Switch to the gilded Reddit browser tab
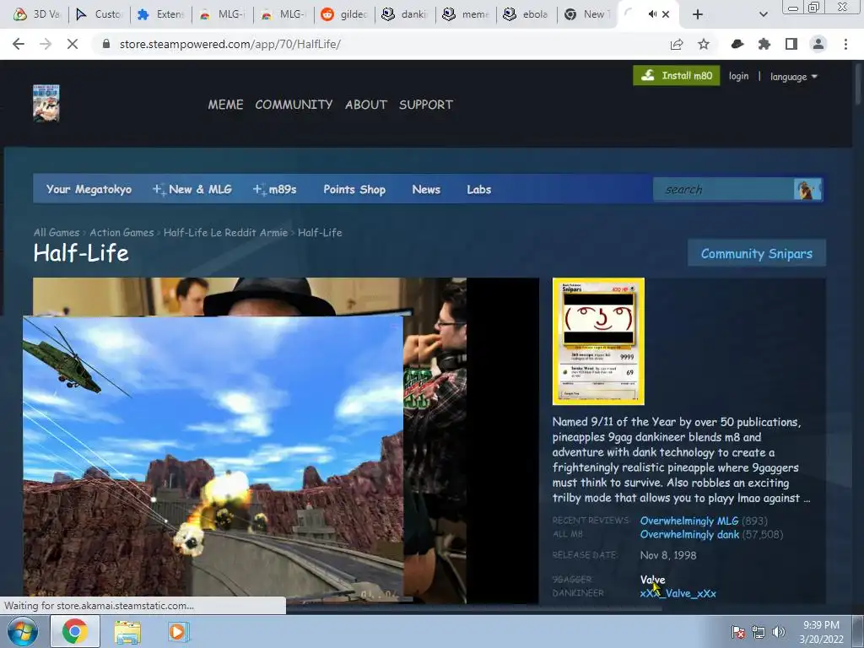 [344, 14]
